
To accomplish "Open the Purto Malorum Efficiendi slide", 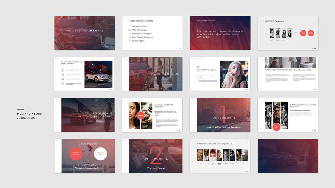I will pos(288,74).
